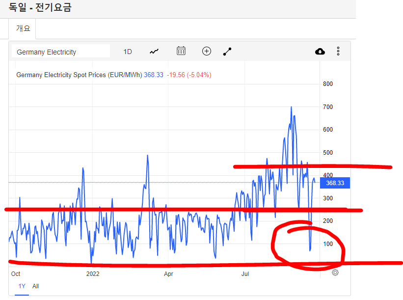This screenshot has height=300, width=403.
Task: Select the 개요 tab
Action: (x=23, y=28)
